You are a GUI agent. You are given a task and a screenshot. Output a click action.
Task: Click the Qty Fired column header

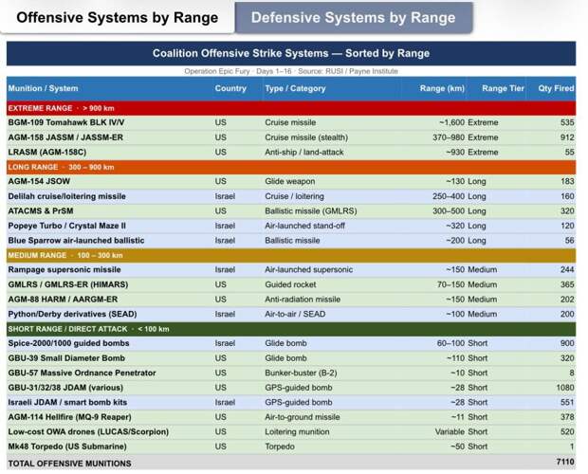tap(556, 88)
